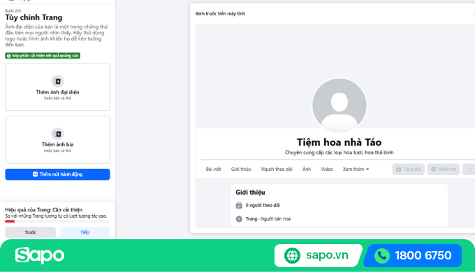Click the Sapo logo in the banner

click(x=40, y=255)
